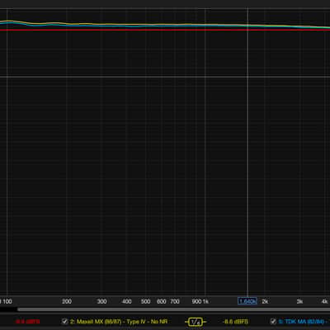
Task: Click the 200 frequency axis label
Action: pos(67,301)
